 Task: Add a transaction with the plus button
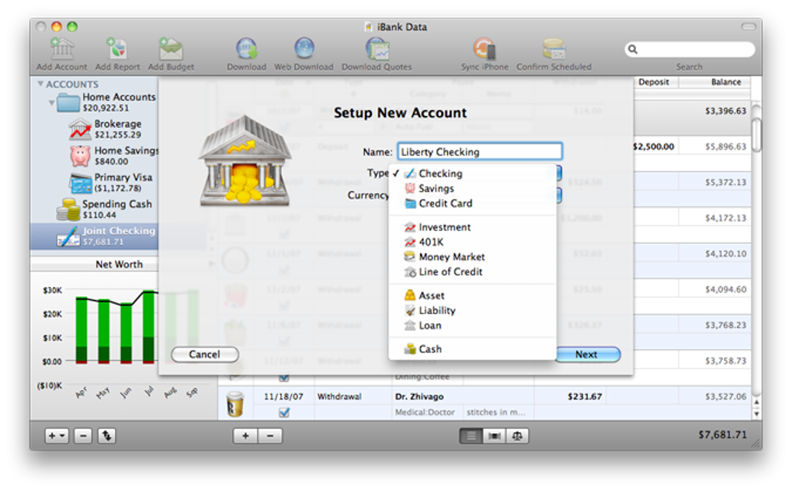click(245, 435)
